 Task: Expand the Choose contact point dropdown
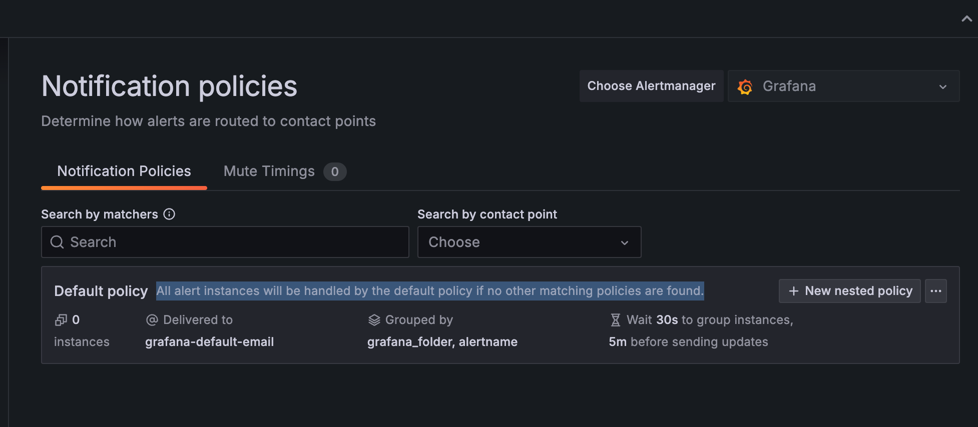(x=529, y=242)
